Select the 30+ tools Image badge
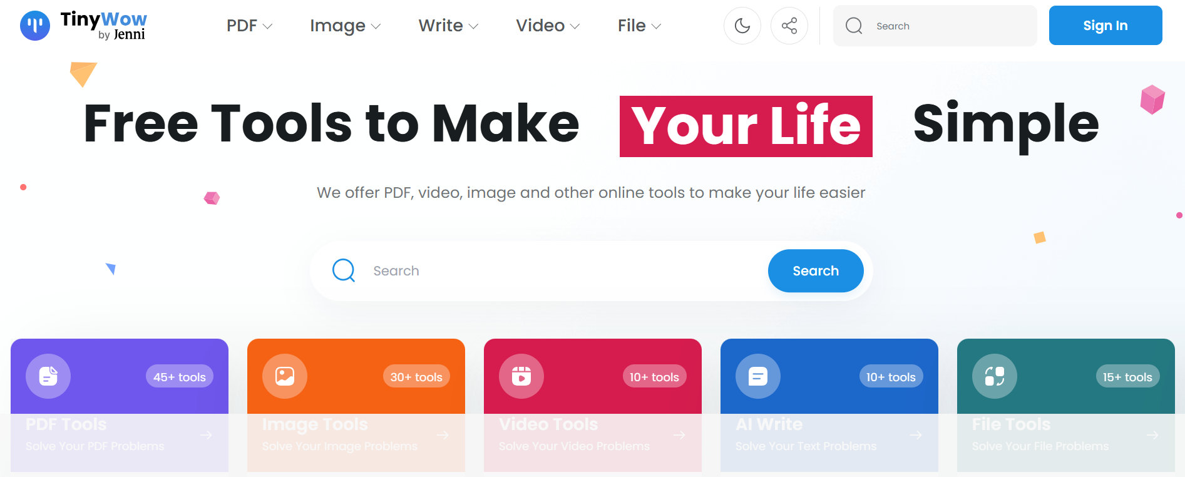 416,377
